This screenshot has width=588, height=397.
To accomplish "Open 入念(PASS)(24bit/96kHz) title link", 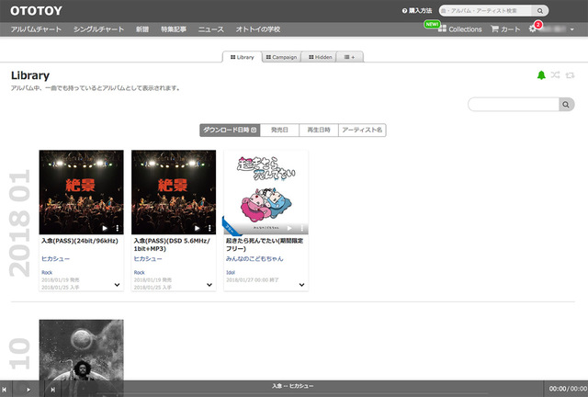I will pos(80,241).
